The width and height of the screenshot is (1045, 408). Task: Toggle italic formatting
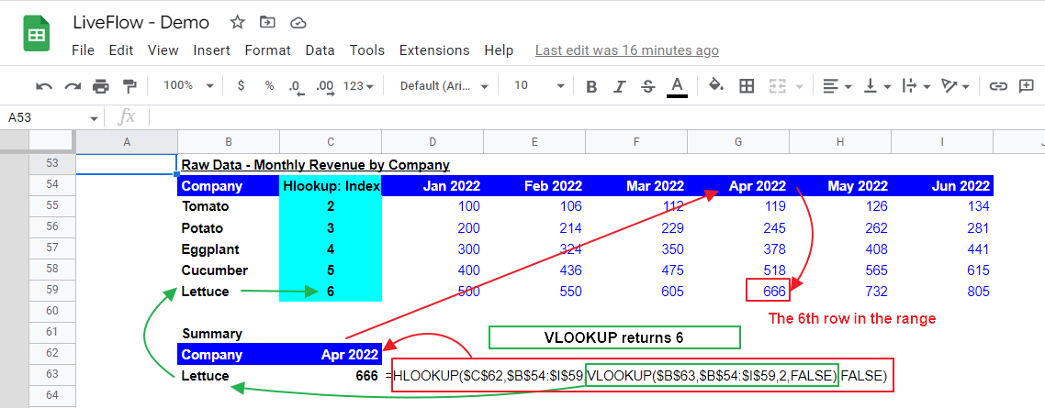(620, 86)
